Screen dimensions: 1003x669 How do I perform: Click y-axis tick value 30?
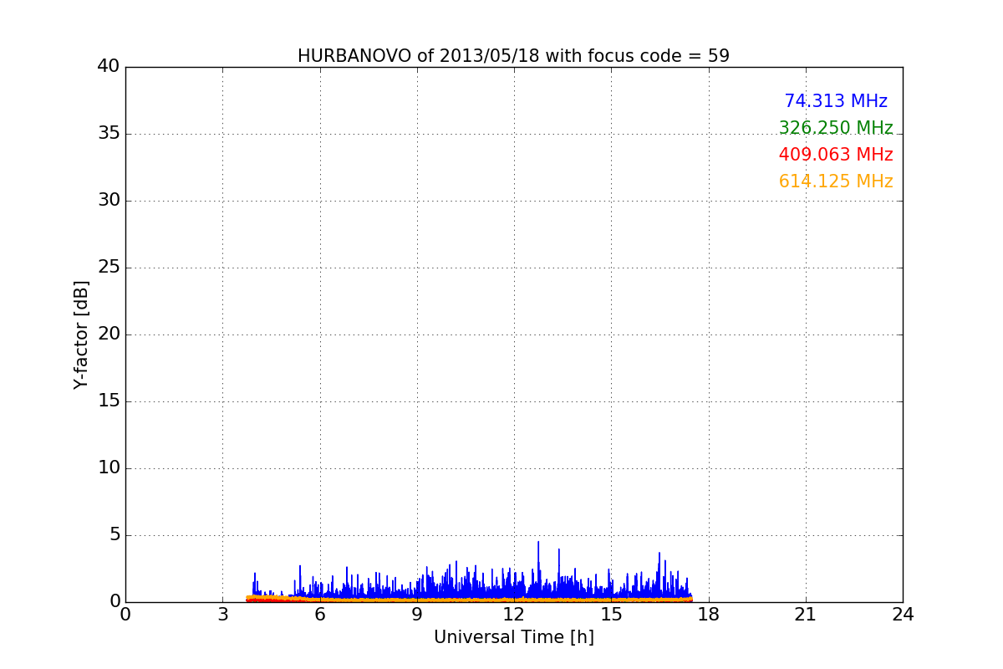coord(109,200)
